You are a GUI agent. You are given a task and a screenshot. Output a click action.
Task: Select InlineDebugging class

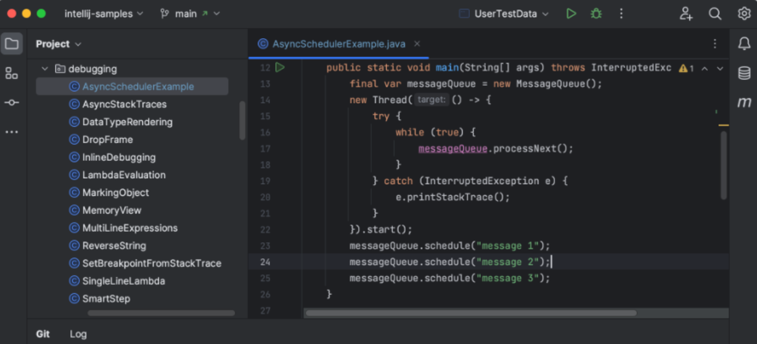119,157
